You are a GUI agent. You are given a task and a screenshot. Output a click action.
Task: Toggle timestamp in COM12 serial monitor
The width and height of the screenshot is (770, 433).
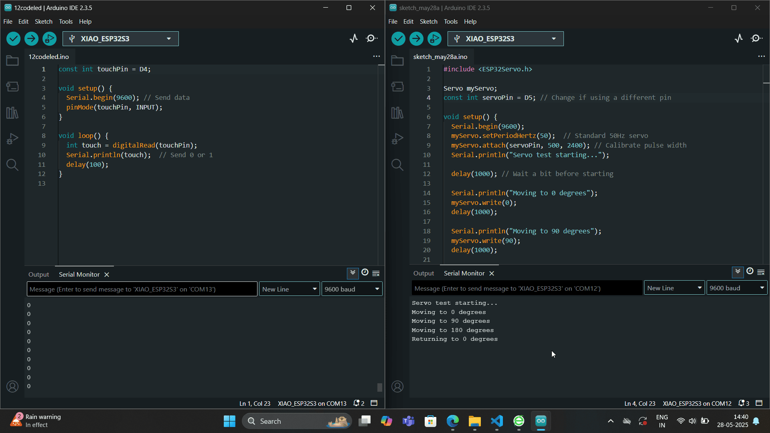tap(750, 271)
